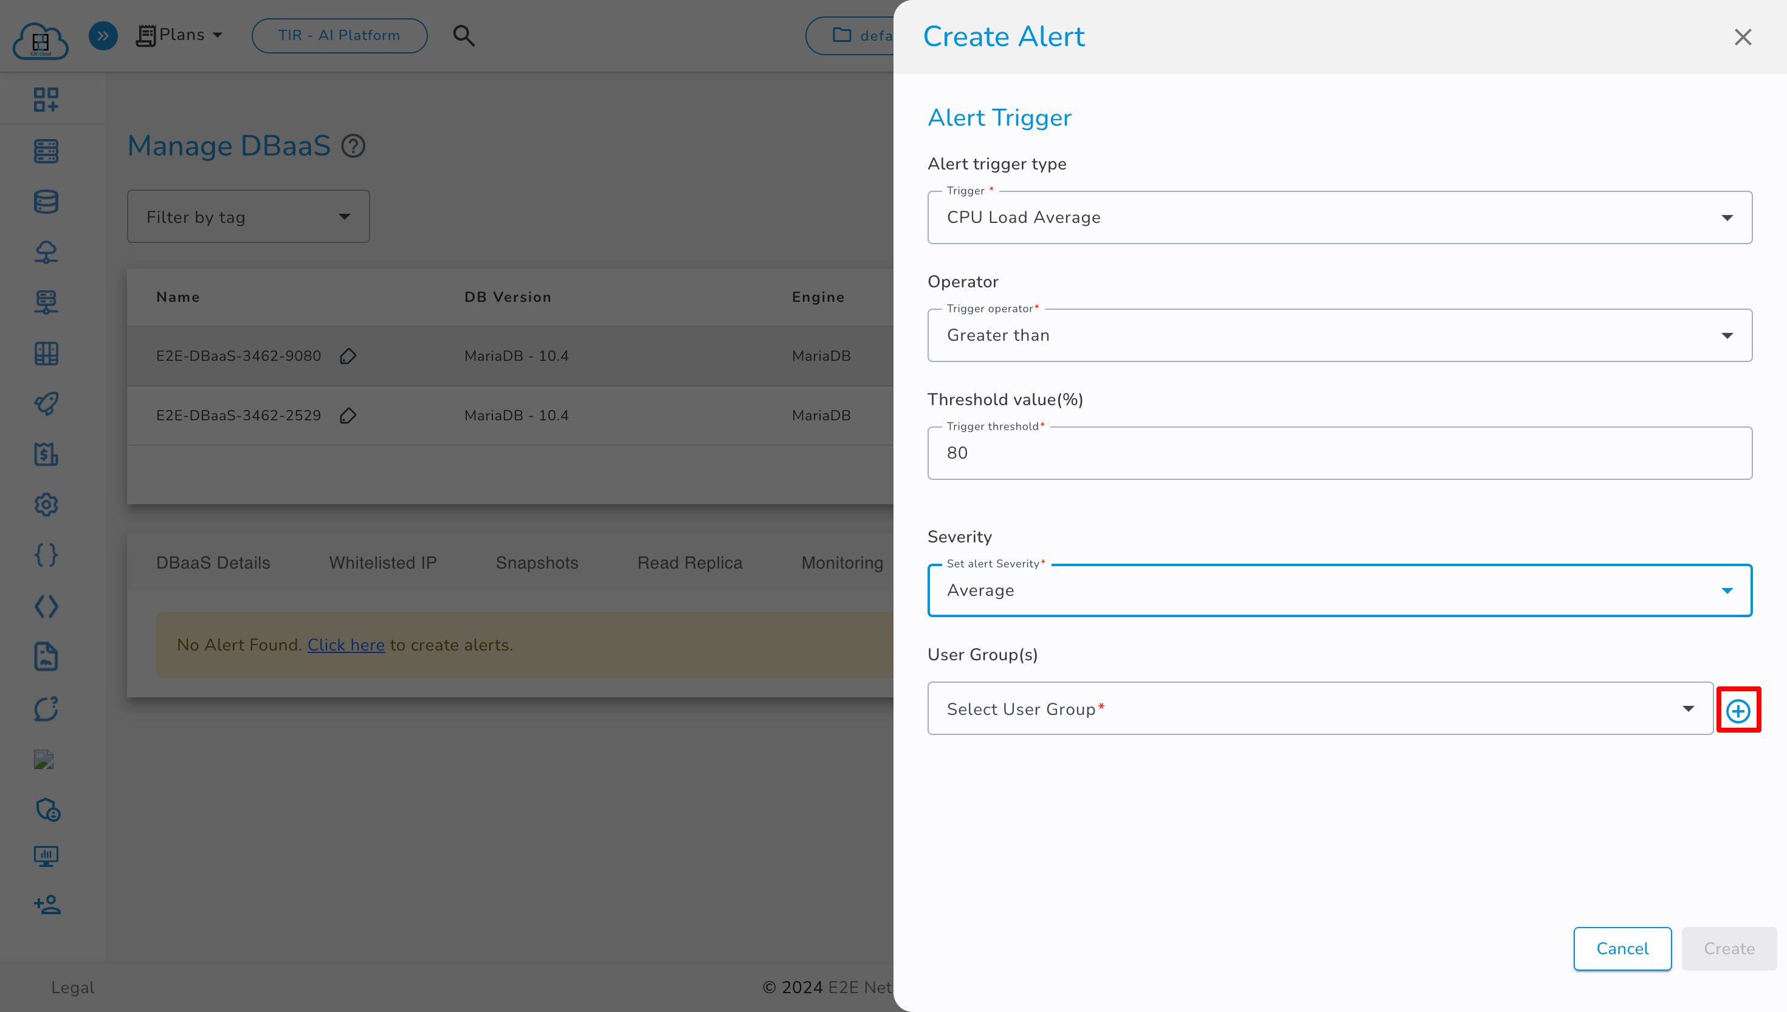
Task: Edit name of E2E-DBaaS-3462-2529
Action: pos(348,415)
